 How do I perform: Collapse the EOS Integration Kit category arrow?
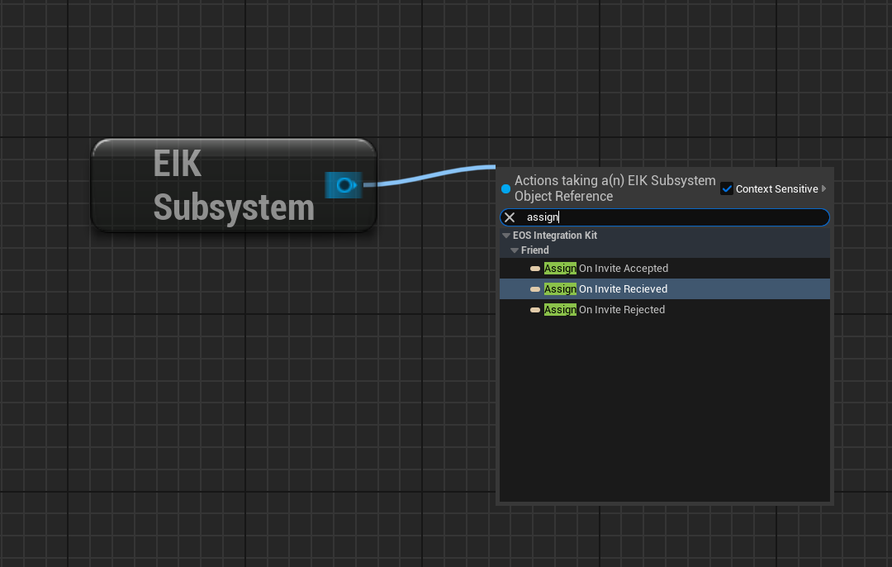pyautogui.click(x=506, y=236)
